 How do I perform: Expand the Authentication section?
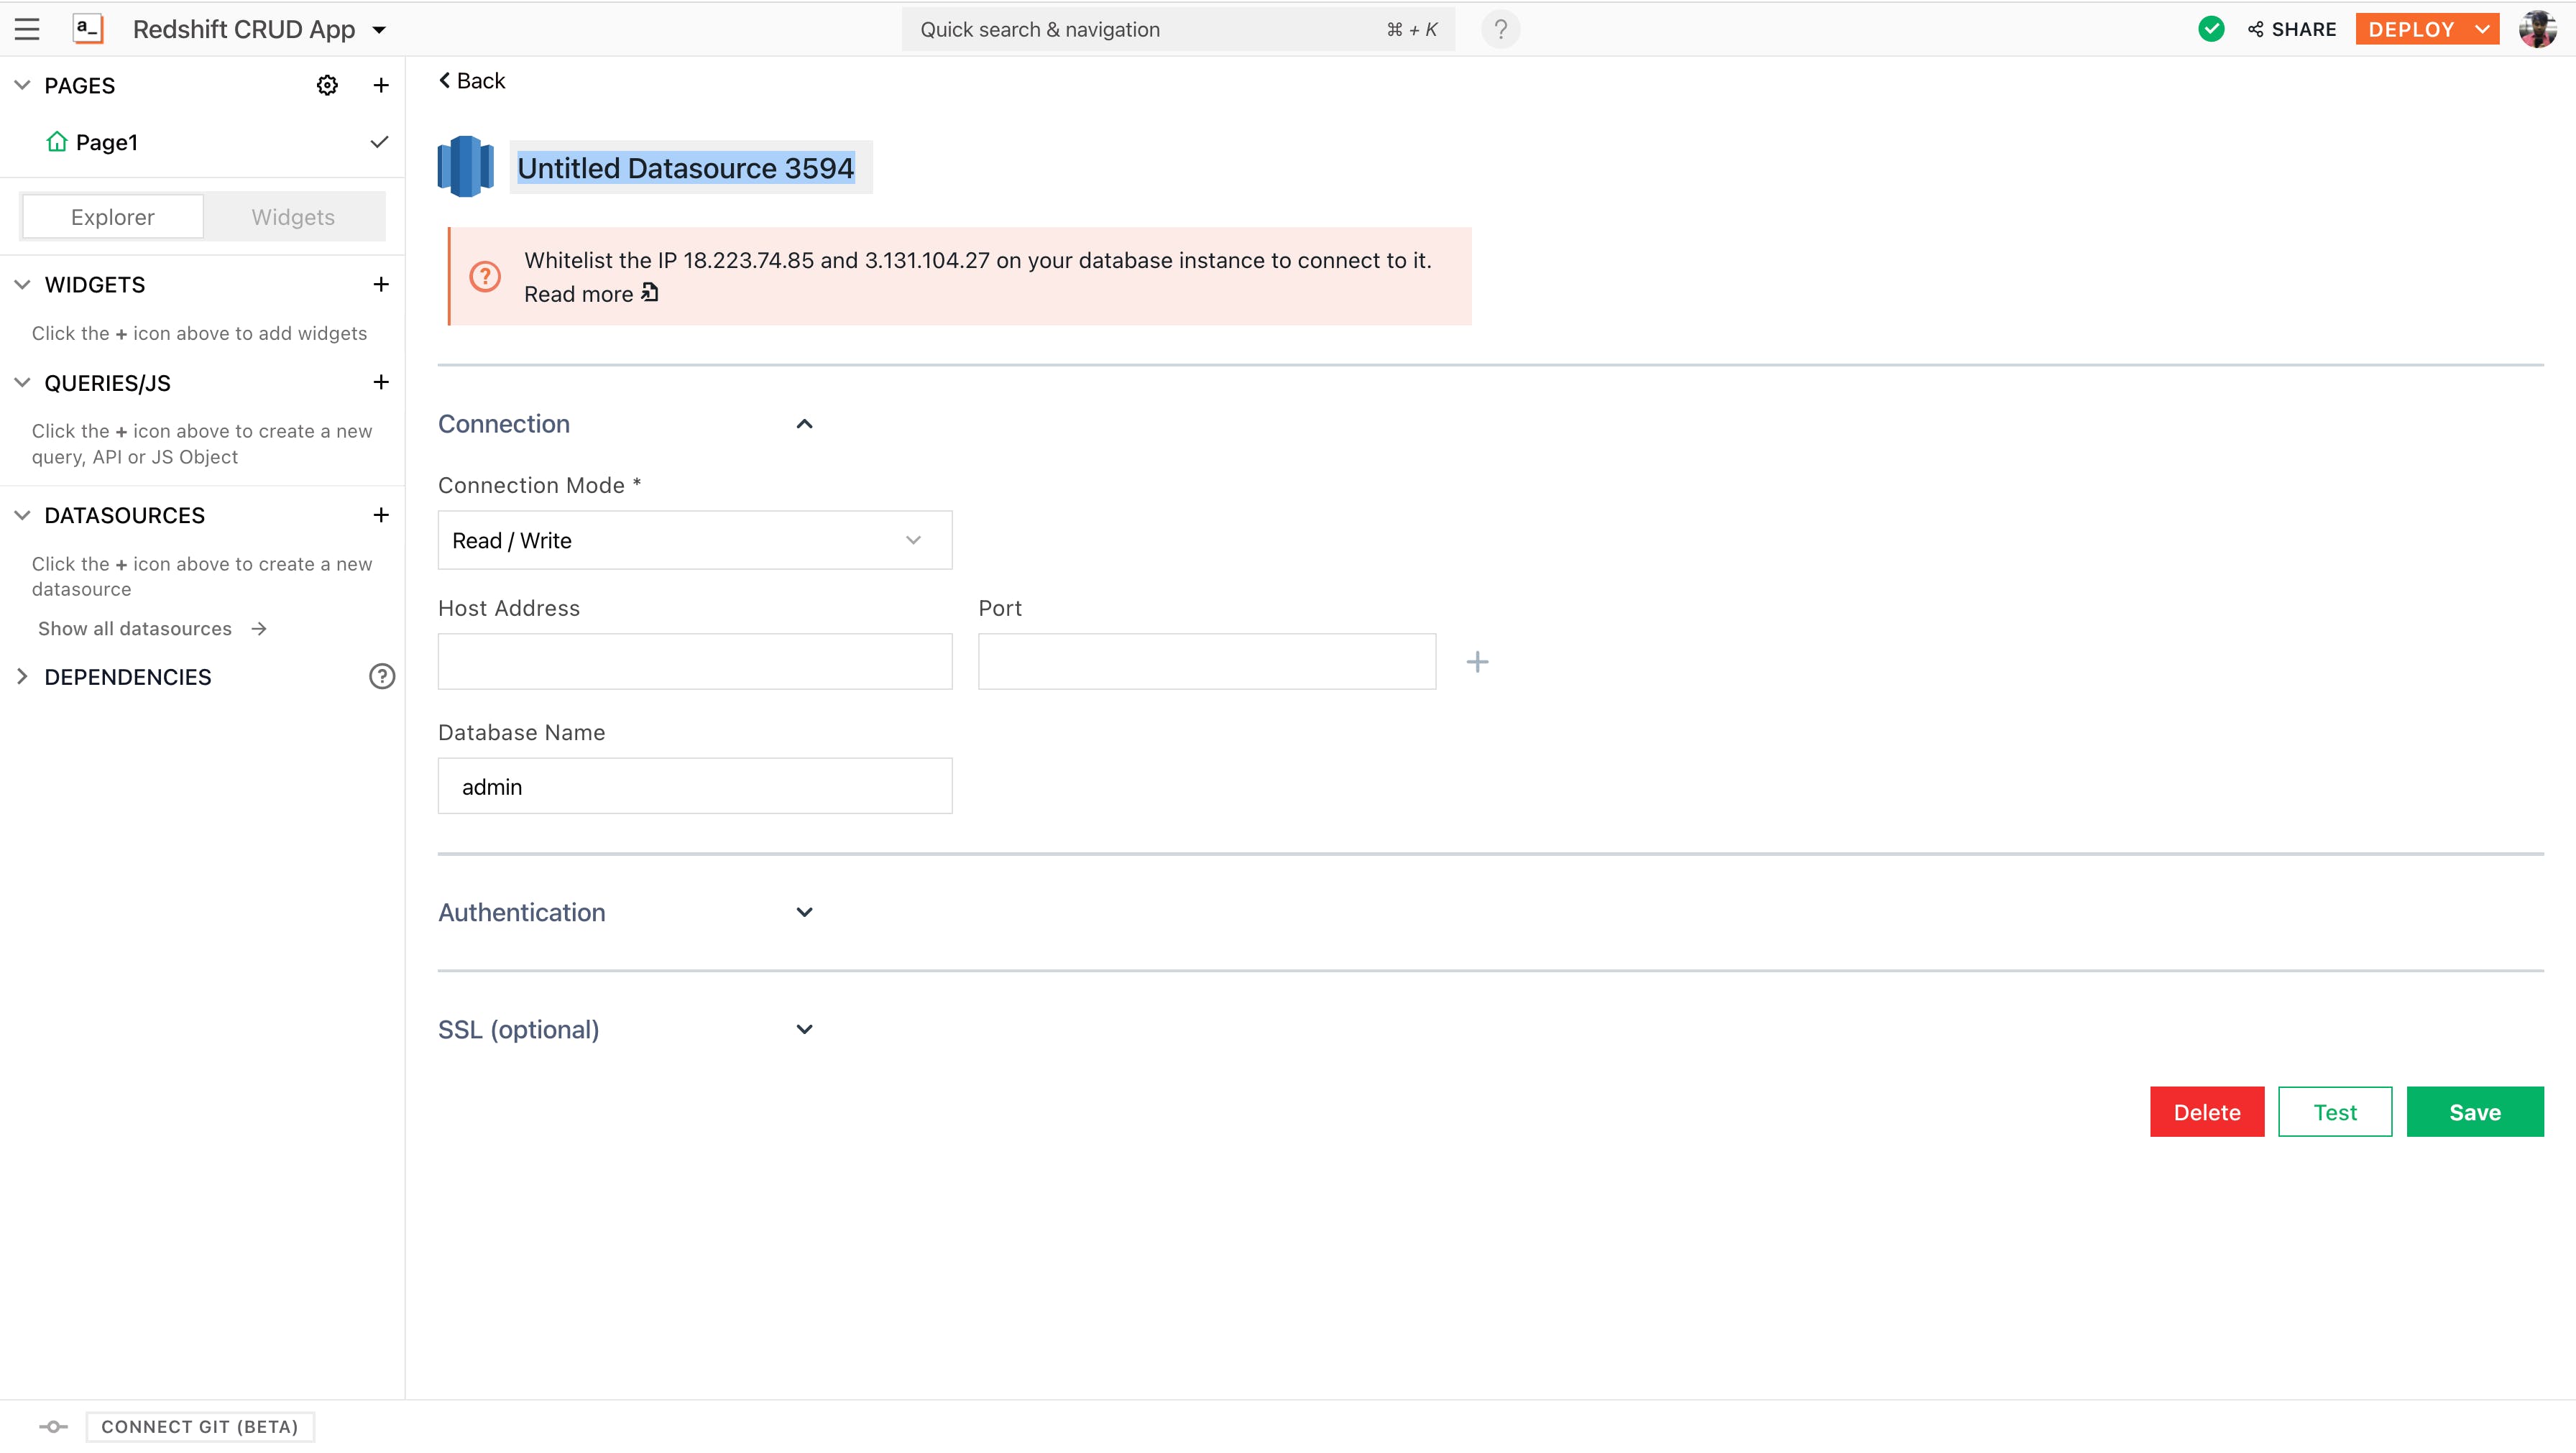[804, 912]
